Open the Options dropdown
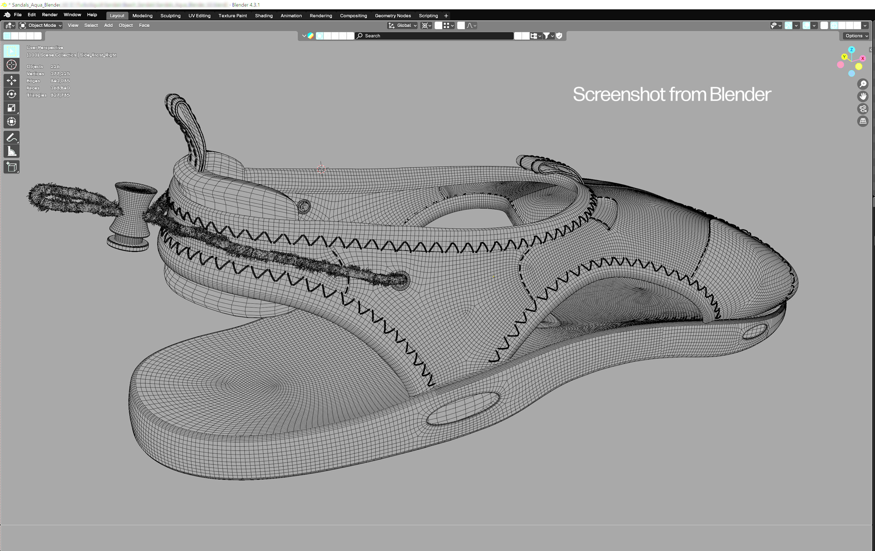 [856, 36]
